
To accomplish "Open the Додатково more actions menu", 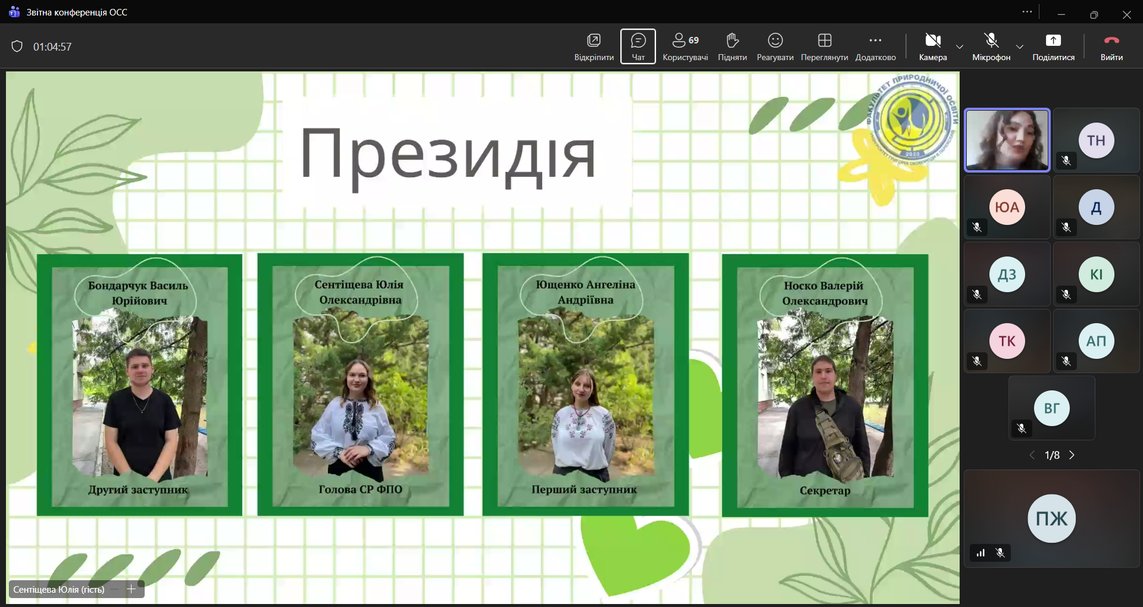I will click(875, 46).
